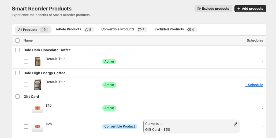This screenshot has height=138, width=276.
Task: Click the Bold Dark Chocolate Coffee title
Action: (47, 50)
